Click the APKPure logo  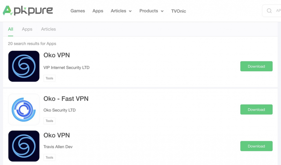[28, 11]
